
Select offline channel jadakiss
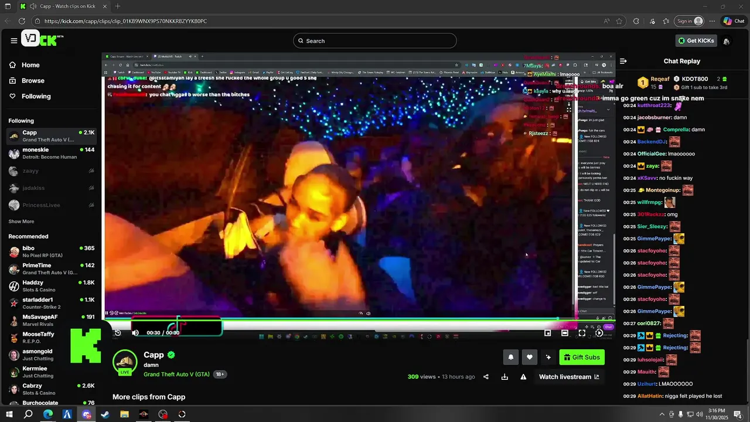coord(52,188)
